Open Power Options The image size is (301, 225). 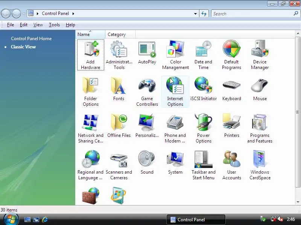[203, 128]
